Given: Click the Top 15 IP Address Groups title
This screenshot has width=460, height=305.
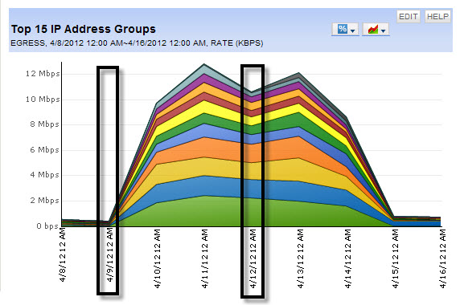Looking at the screenshot, I should 84,29.
